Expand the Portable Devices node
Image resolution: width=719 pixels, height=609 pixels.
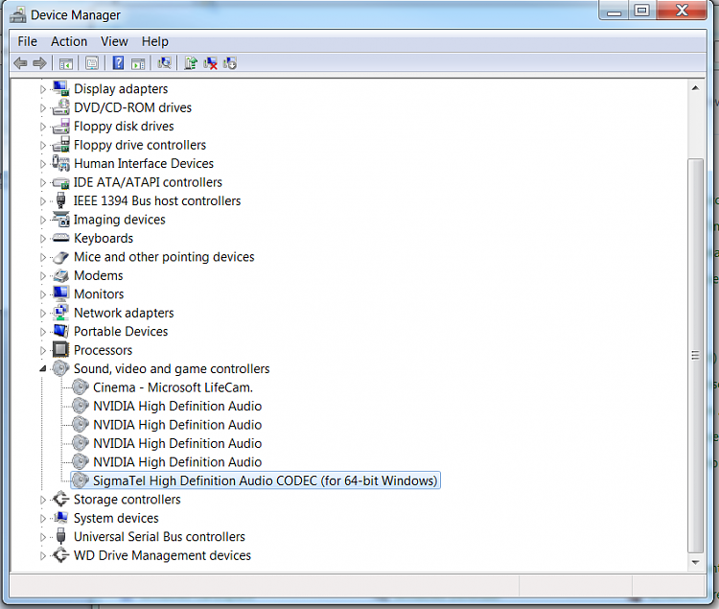[x=42, y=332]
